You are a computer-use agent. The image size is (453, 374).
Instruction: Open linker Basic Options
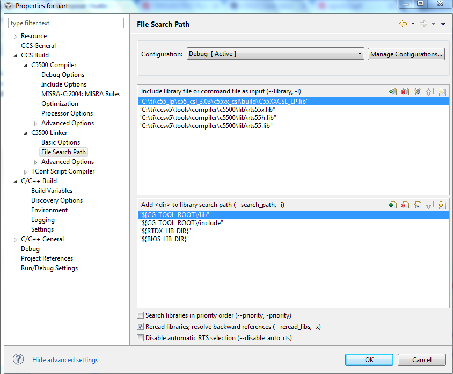[x=60, y=142]
